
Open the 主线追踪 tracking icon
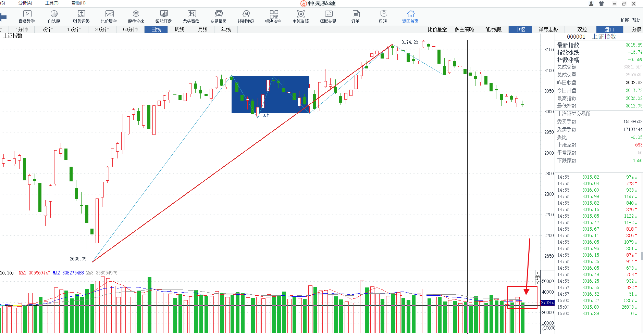(301, 16)
